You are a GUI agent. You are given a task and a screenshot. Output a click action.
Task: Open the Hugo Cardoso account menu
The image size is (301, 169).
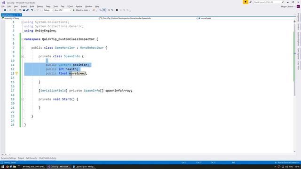(288, 7)
